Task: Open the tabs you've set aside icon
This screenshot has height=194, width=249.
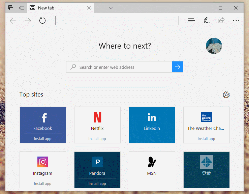Action: coord(11,8)
